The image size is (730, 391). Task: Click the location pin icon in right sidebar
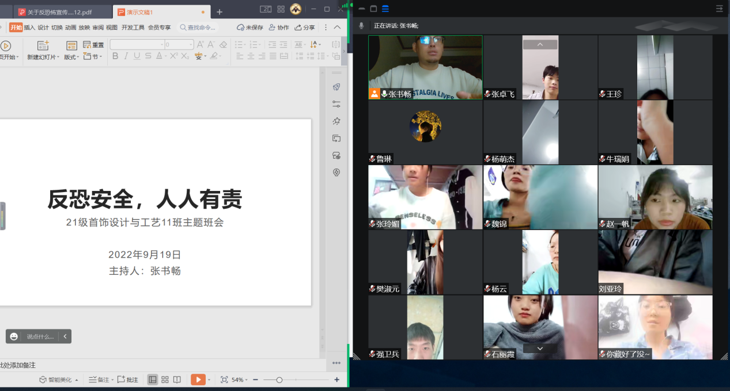(x=336, y=172)
